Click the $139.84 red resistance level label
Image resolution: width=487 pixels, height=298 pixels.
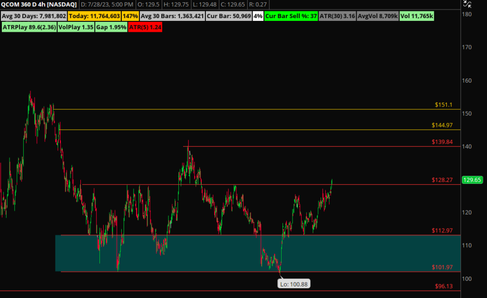[x=442, y=142]
